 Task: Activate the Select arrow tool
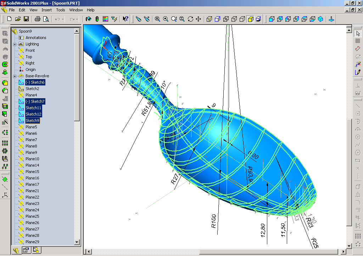tap(358, 33)
